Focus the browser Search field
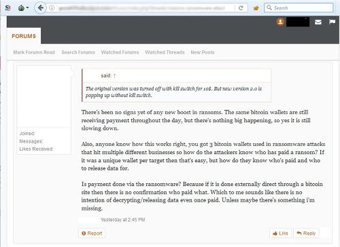 tap(299, 8)
